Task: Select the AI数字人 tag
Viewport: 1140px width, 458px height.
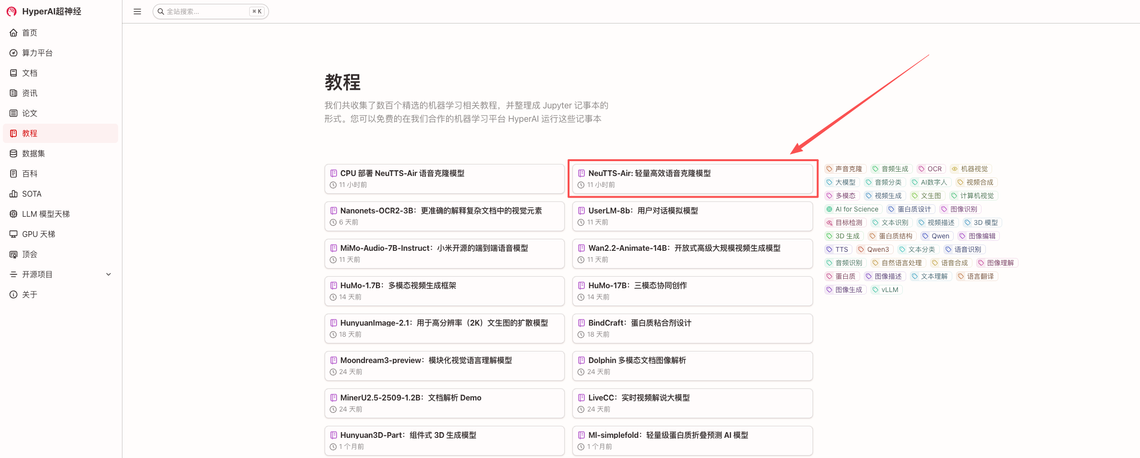Action: [x=930, y=182]
